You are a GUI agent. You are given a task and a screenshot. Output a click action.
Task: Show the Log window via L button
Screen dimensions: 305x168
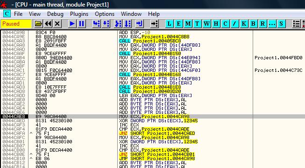(x=170, y=24)
